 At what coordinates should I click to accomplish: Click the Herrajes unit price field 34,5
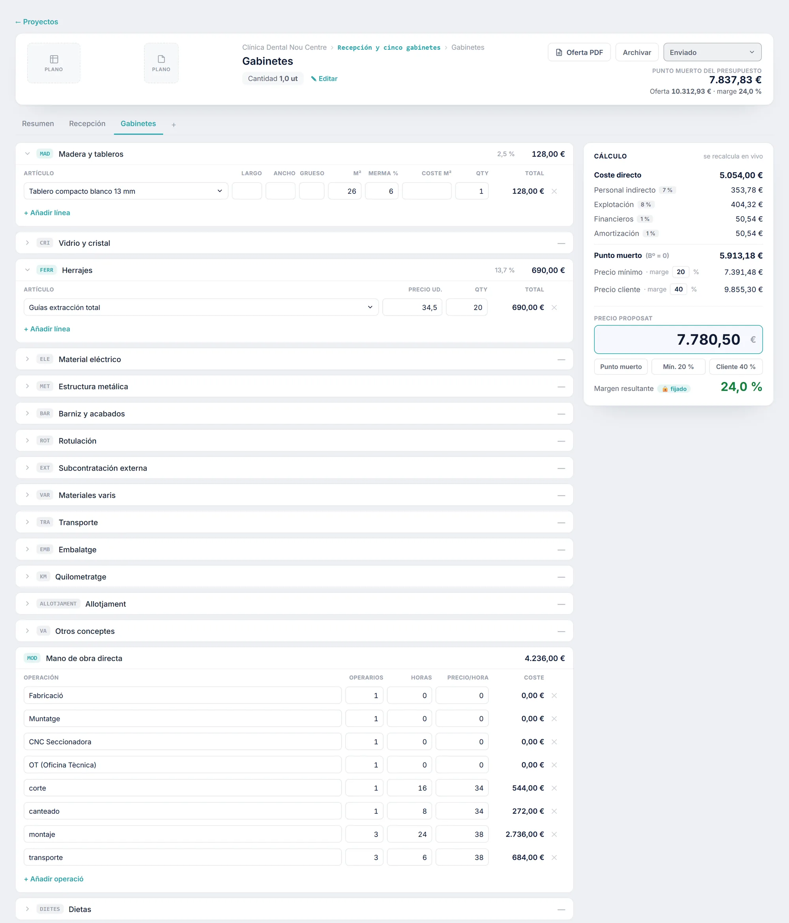click(412, 307)
